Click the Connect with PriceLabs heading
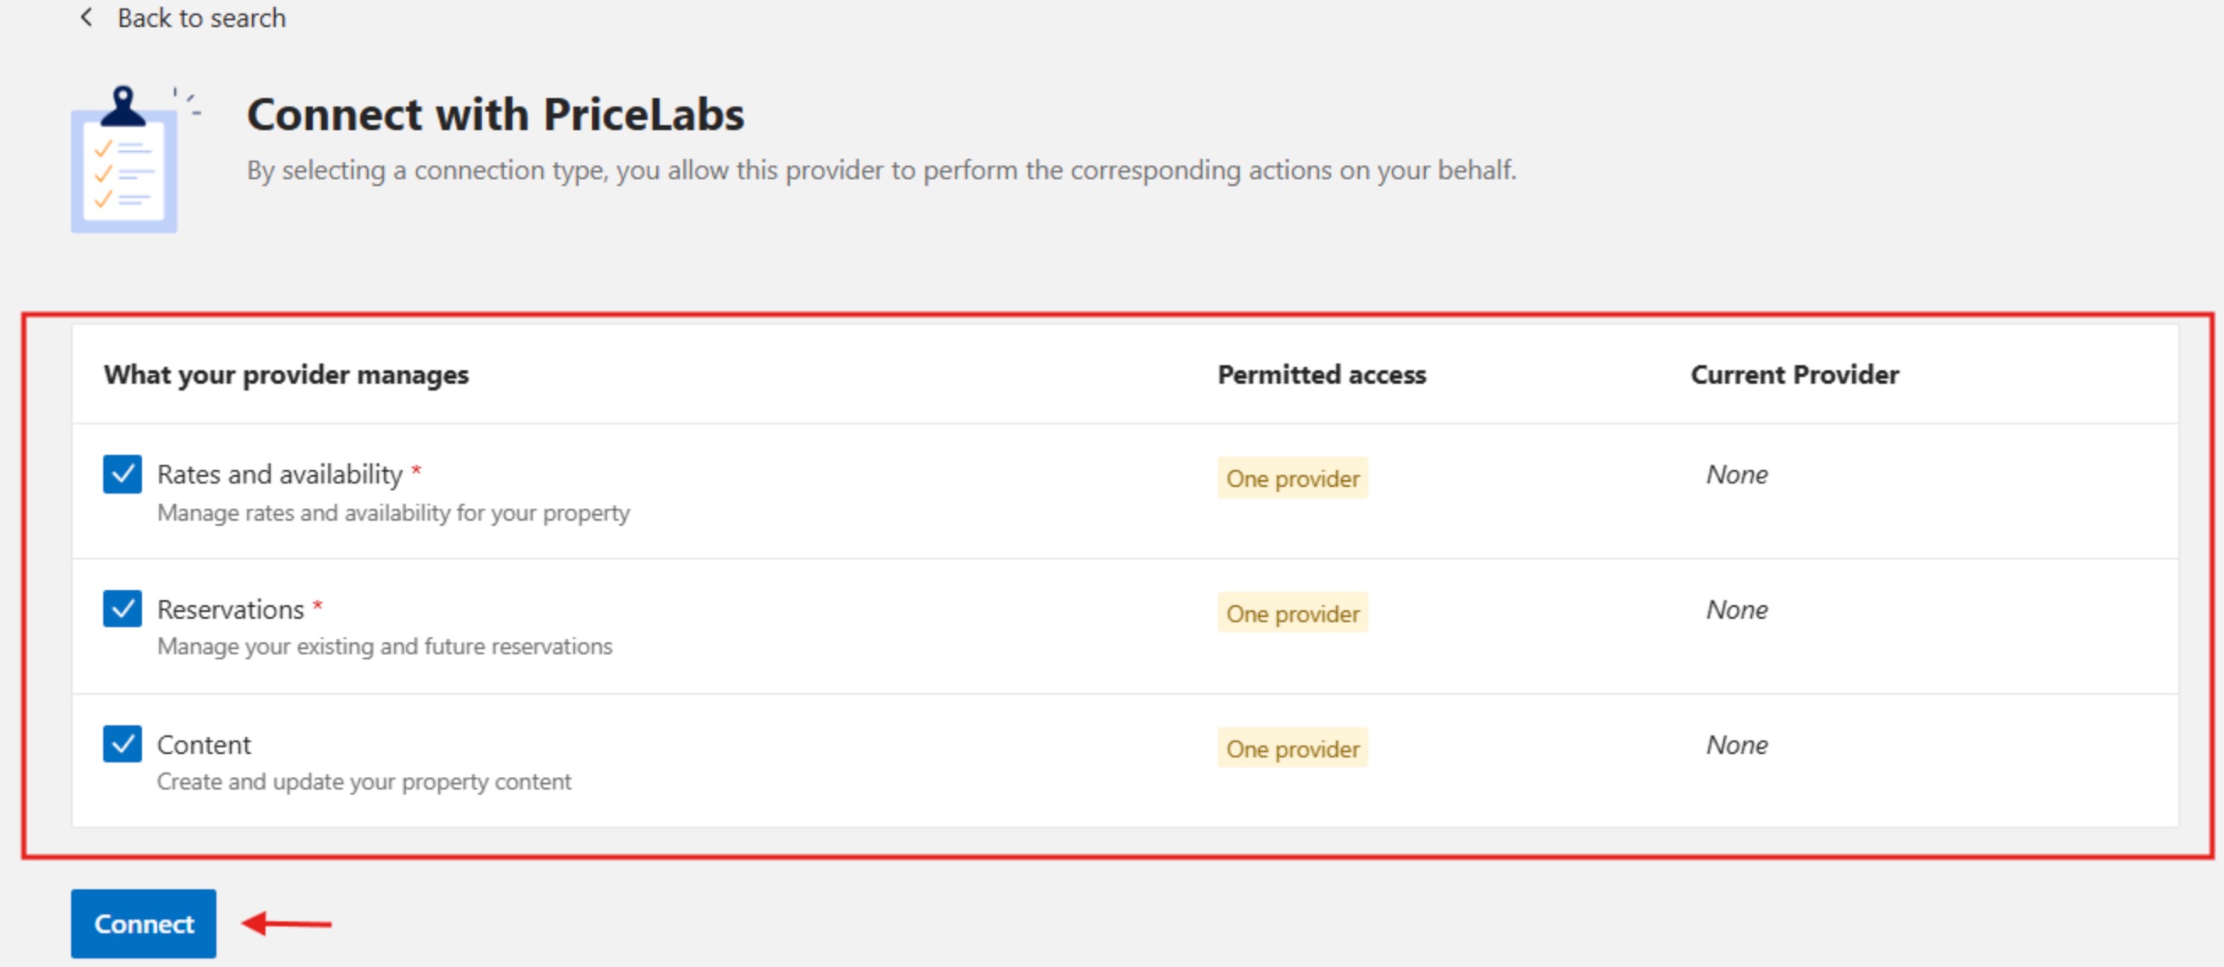This screenshot has height=967, width=2224. 496,115
